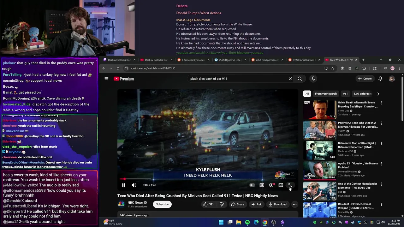Seek in the video progress bar
This screenshot has height=227, width=404.
(208, 179)
